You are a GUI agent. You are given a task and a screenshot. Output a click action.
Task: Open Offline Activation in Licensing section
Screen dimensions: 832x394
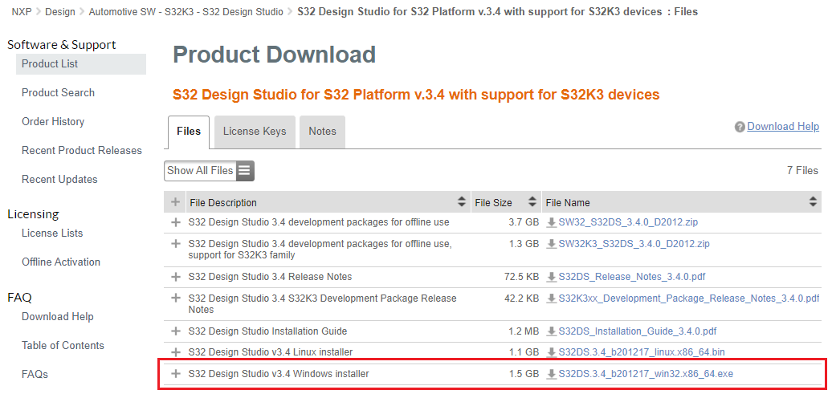tap(61, 262)
